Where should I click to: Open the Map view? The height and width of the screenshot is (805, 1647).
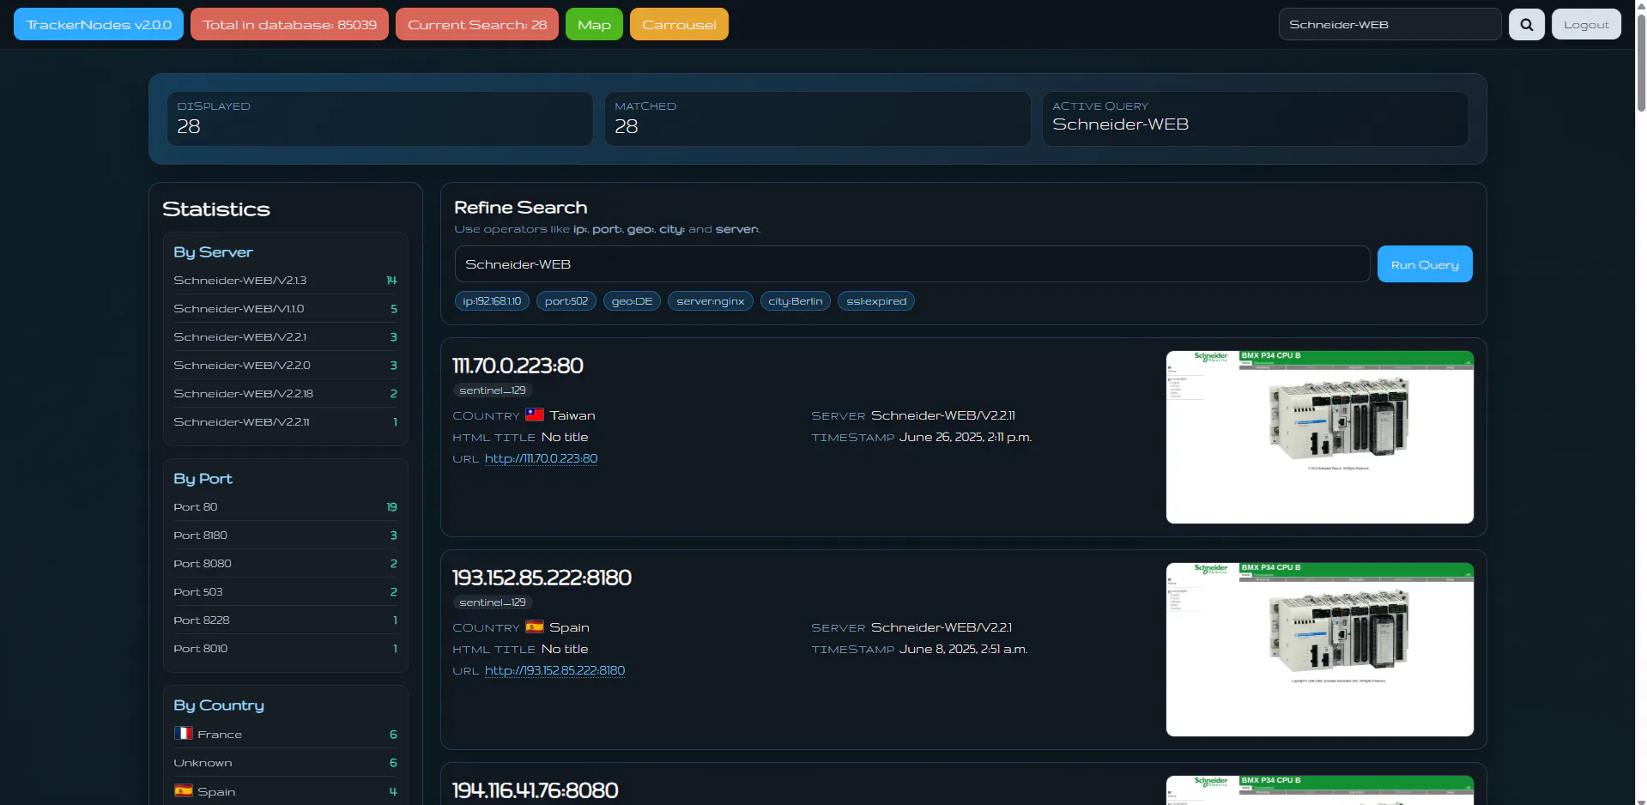[594, 24]
